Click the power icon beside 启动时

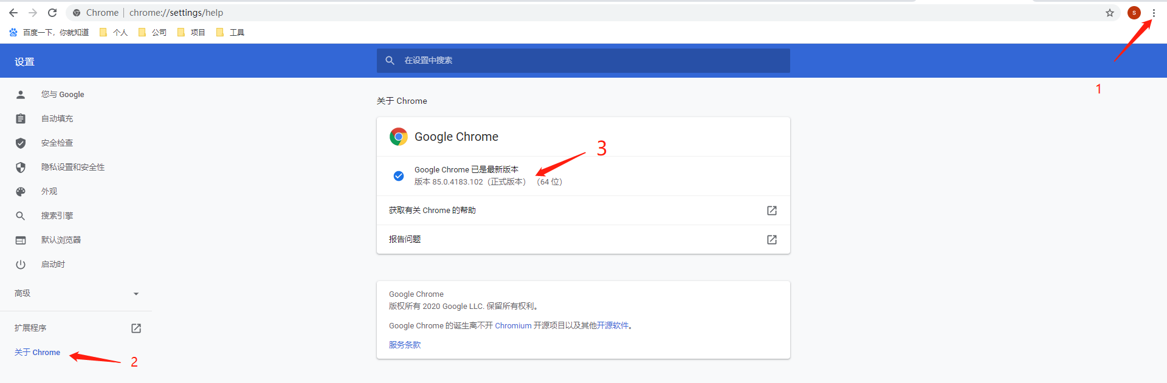[21, 264]
